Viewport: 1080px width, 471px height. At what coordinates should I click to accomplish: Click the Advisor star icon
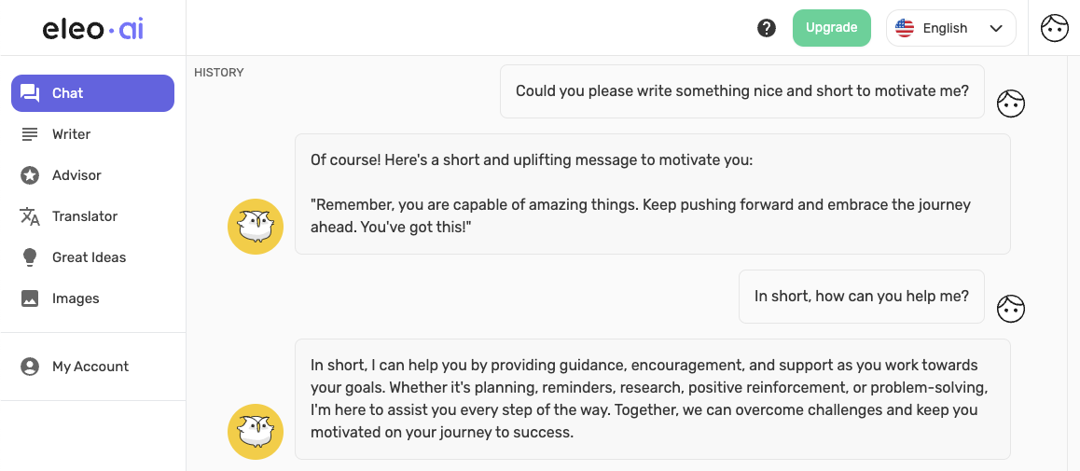[30, 175]
